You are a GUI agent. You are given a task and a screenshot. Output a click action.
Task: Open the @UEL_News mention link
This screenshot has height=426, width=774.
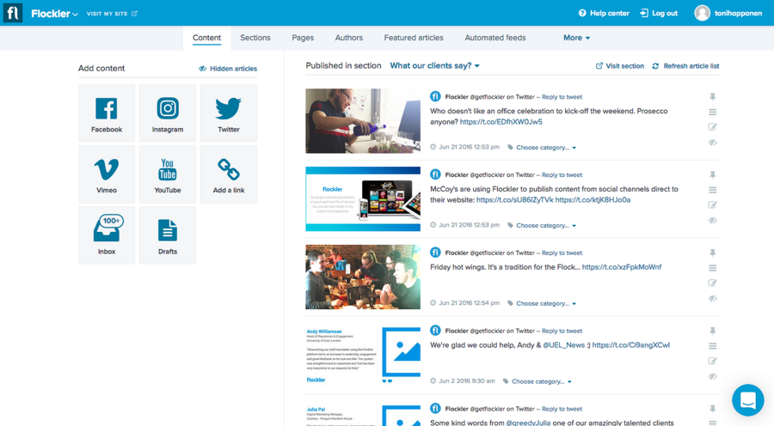click(x=563, y=345)
